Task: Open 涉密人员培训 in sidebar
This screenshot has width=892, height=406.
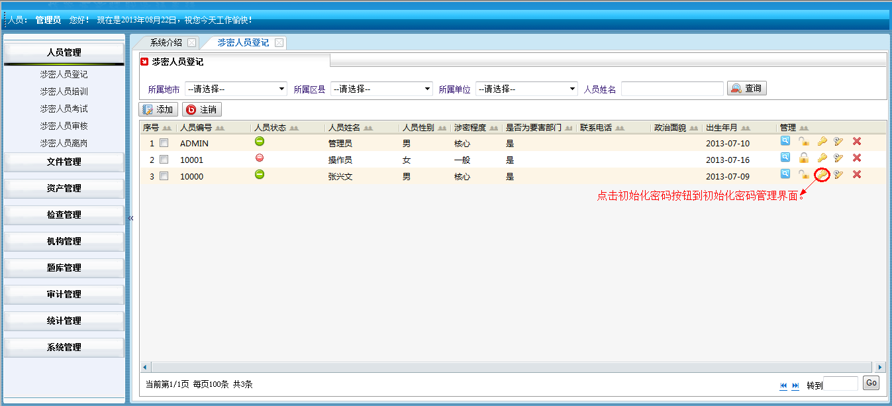Action: click(x=64, y=92)
